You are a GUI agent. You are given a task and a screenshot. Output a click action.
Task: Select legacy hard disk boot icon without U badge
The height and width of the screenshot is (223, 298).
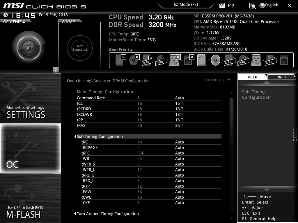point(201,60)
